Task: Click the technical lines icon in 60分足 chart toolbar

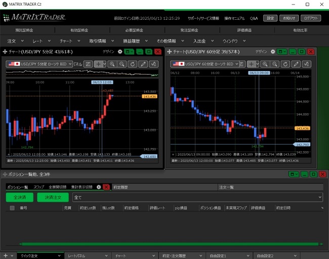Action: tap(241, 64)
